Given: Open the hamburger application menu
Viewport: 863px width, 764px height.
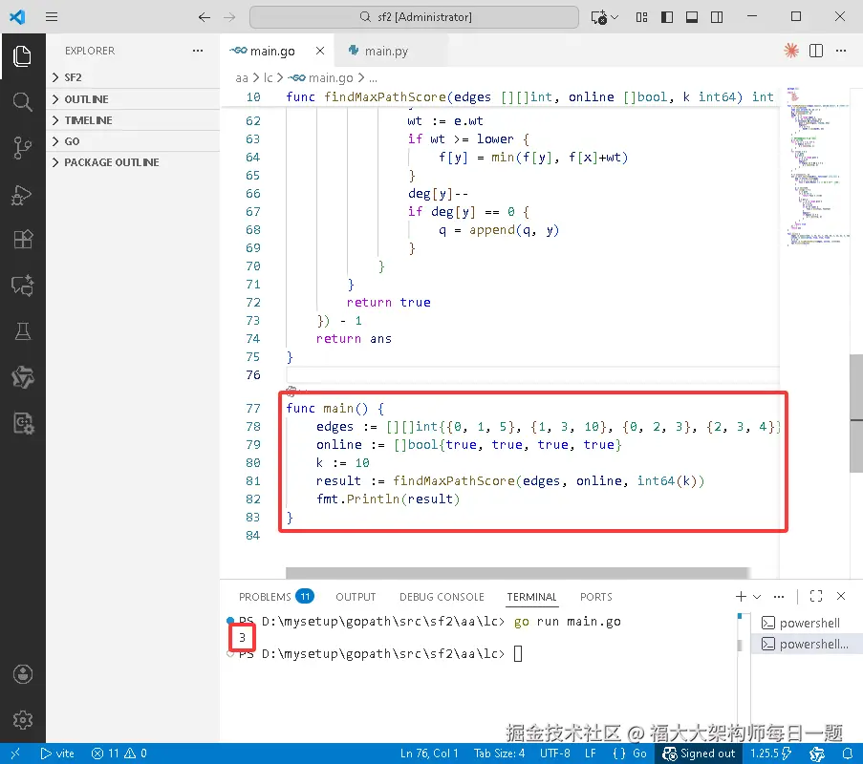Looking at the screenshot, I should point(52,16).
